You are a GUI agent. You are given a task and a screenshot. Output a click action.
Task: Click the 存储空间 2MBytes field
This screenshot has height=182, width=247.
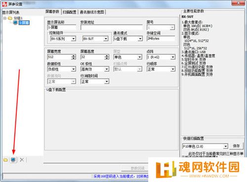pyautogui.click(x=161, y=39)
